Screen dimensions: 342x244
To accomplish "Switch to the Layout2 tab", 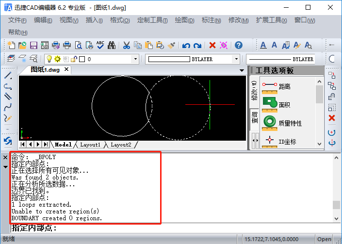I will click(121, 145).
